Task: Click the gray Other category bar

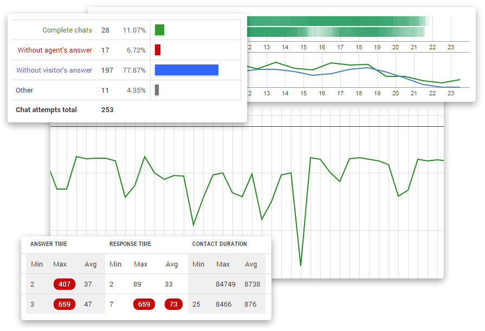Action: point(157,90)
